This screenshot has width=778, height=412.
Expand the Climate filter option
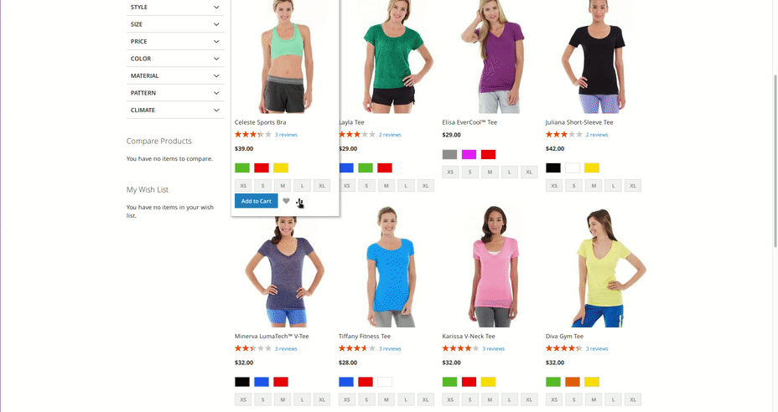click(175, 110)
